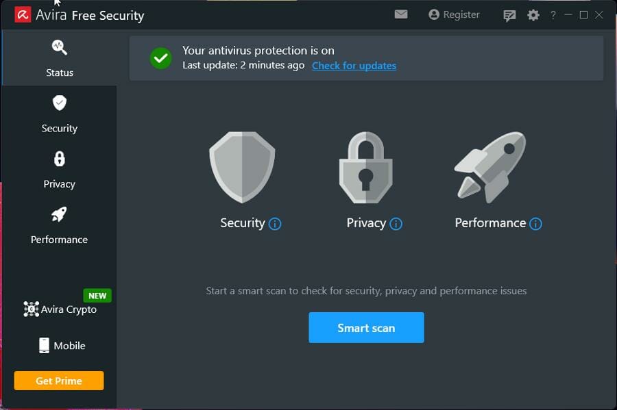The height and width of the screenshot is (410, 617).
Task: Click the large Privacy padlock graphic
Action: coord(366,167)
